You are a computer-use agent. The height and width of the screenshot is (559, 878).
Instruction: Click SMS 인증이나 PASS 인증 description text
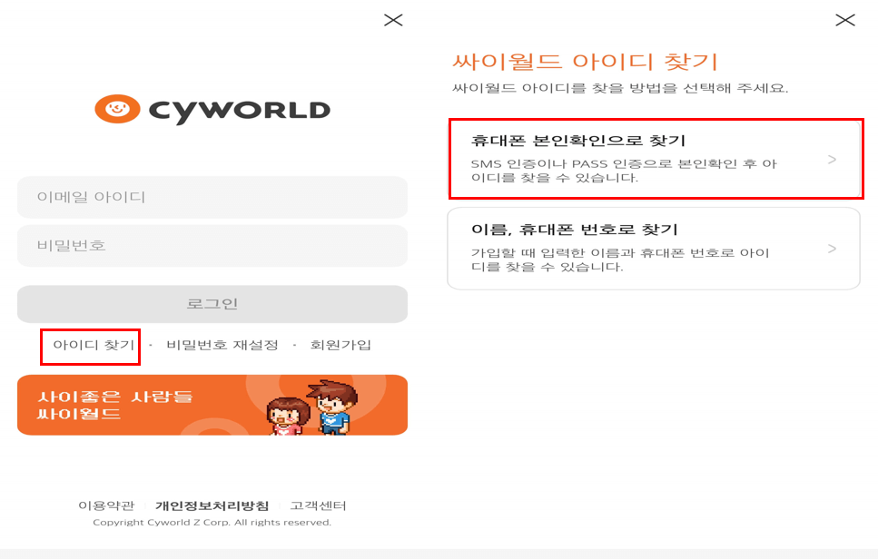(x=623, y=171)
